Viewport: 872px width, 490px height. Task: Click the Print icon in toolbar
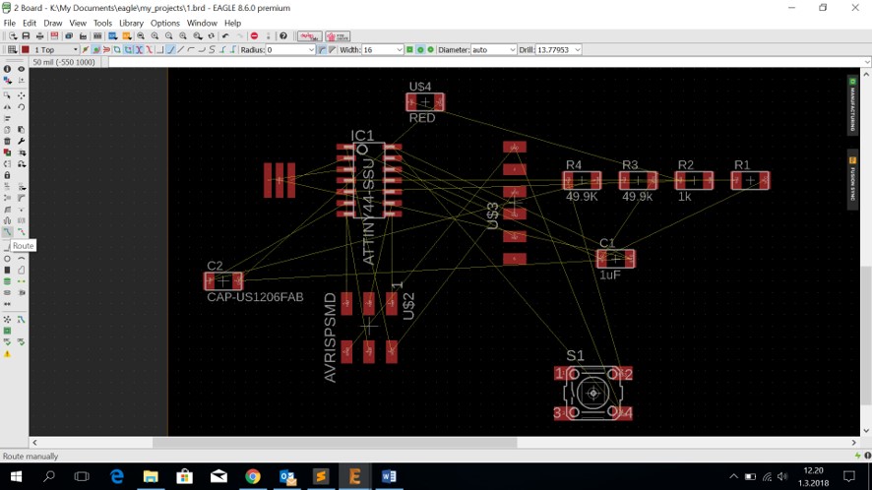(x=40, y=36)
